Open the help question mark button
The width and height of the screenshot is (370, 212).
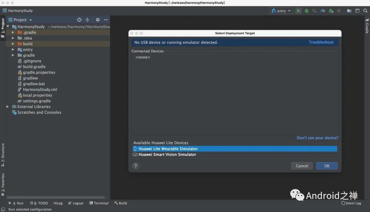[x=135, y=166]
